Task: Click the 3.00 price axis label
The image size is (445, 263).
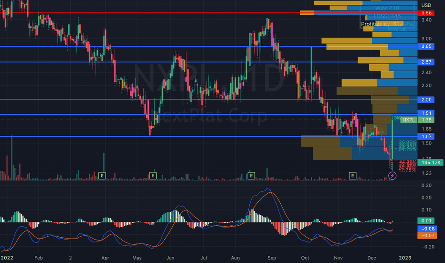Action: [x=426, y=39]
